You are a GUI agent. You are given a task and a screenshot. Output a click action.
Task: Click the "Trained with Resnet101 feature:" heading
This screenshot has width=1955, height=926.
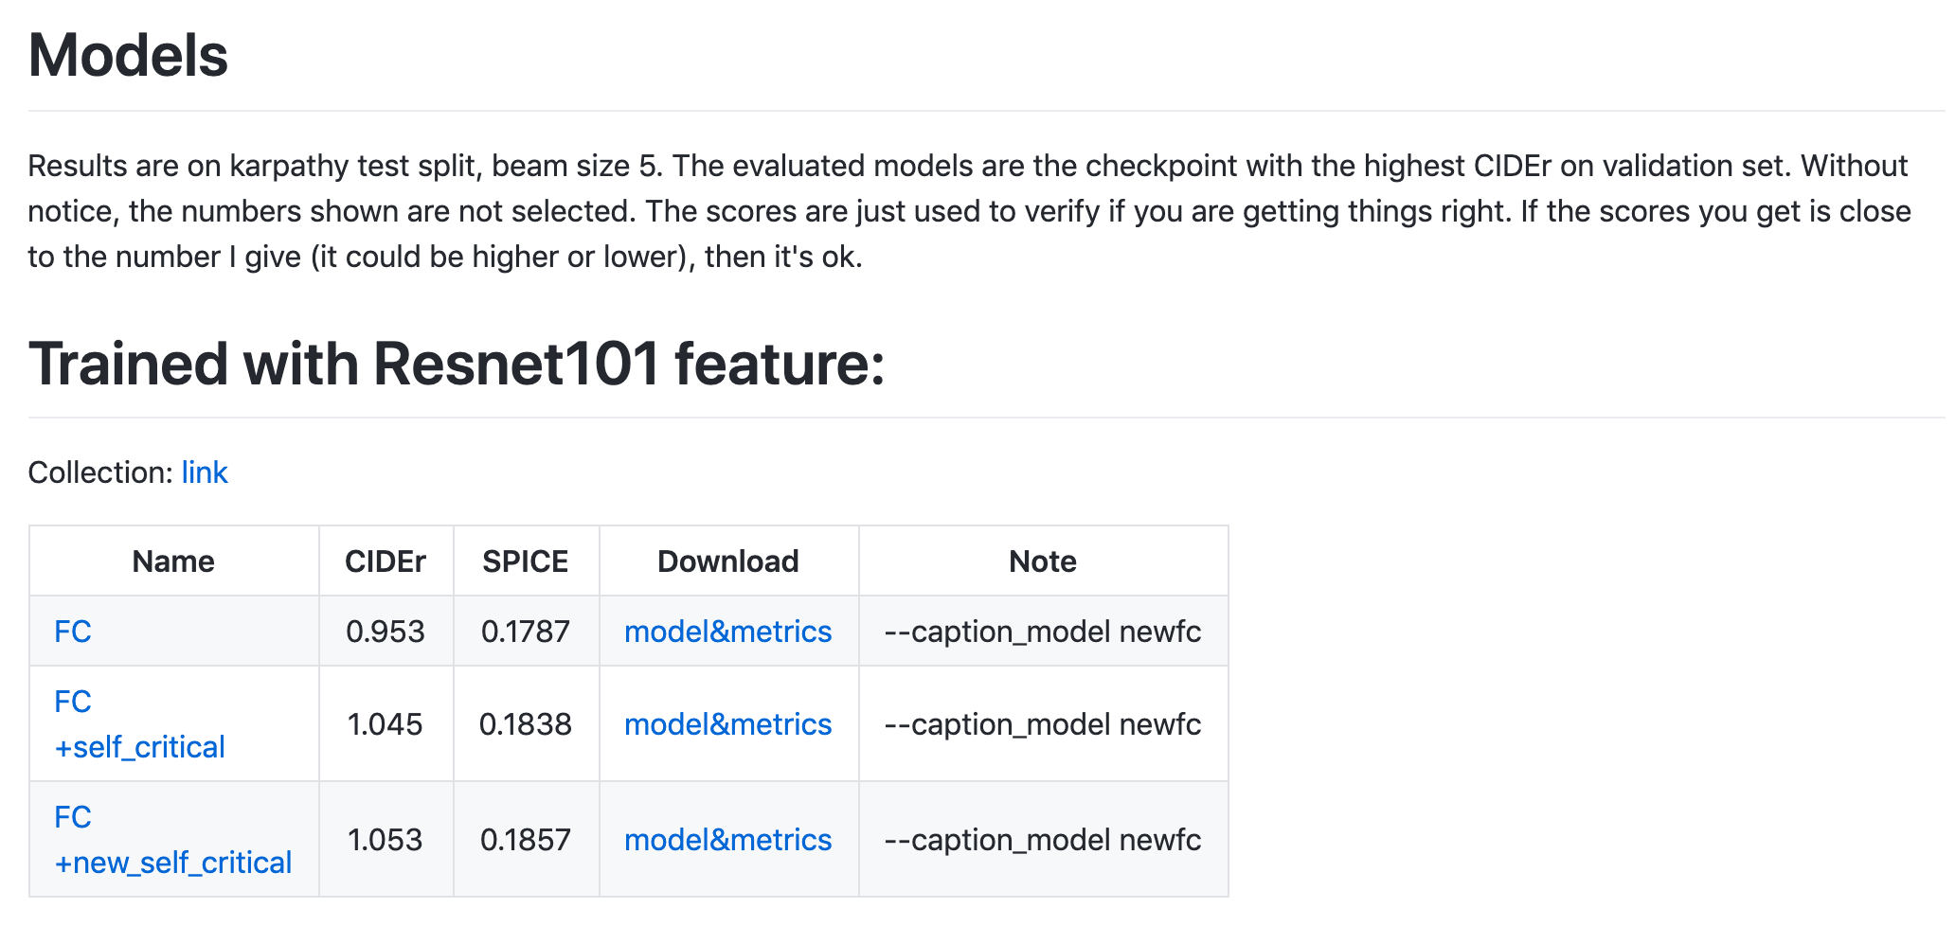[457, 364]
